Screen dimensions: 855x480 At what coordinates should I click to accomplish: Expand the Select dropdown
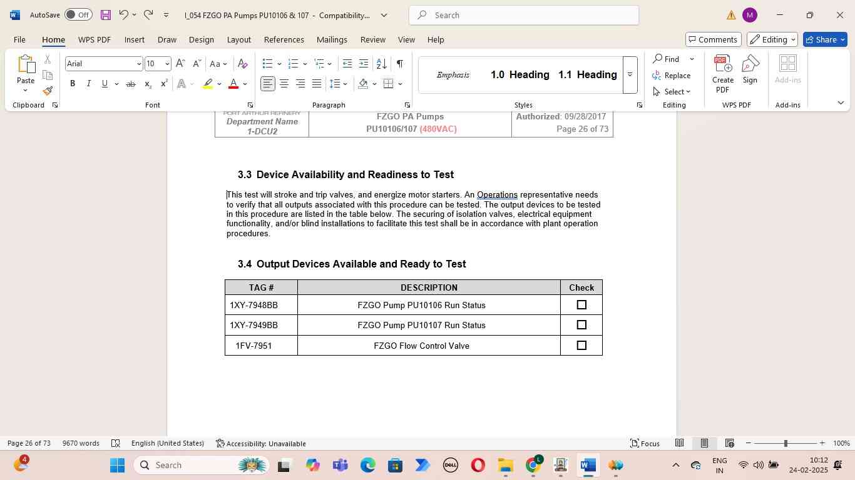click(671, 92)
